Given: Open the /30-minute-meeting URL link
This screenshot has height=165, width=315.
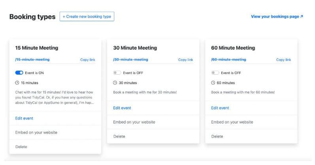Looking at the screenshot, I should (130, 60).
